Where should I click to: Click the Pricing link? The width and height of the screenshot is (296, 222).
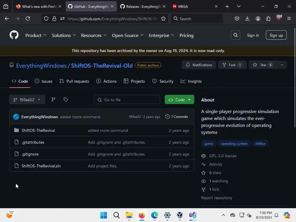(186, 35)
